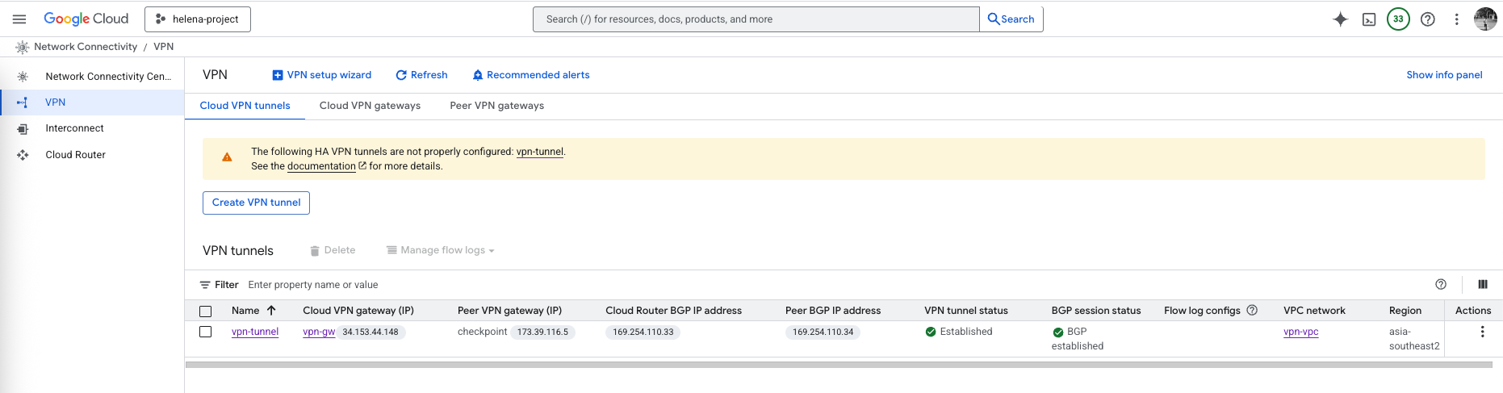1503x393 pixels.
Task: Expand the Manage flow logs dropdown
Action: (441, 250)
